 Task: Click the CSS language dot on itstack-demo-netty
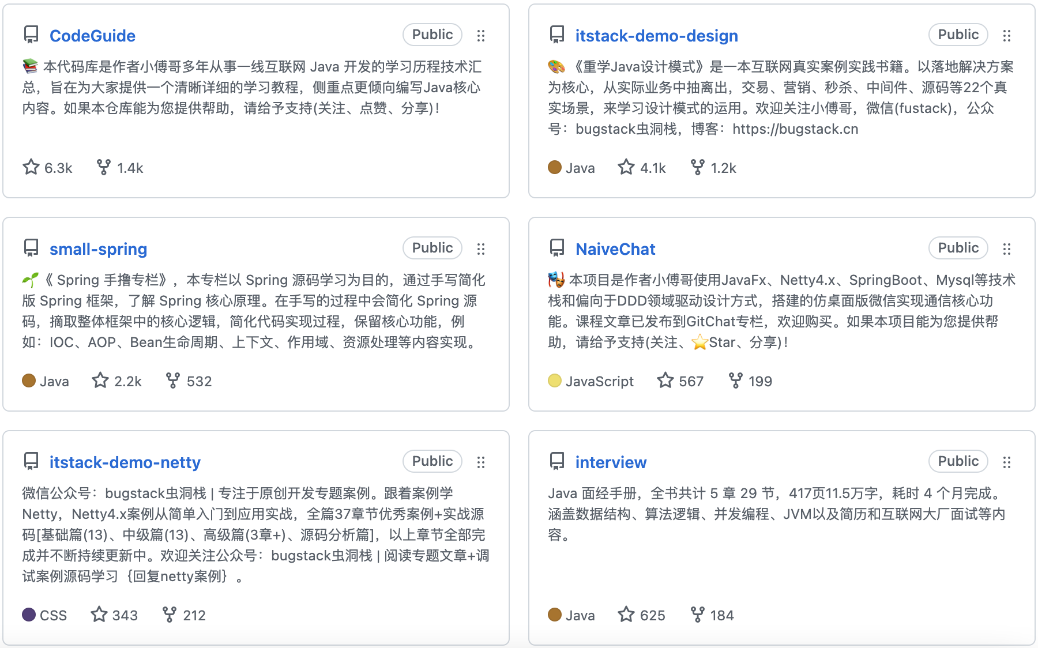click(29, 615)
